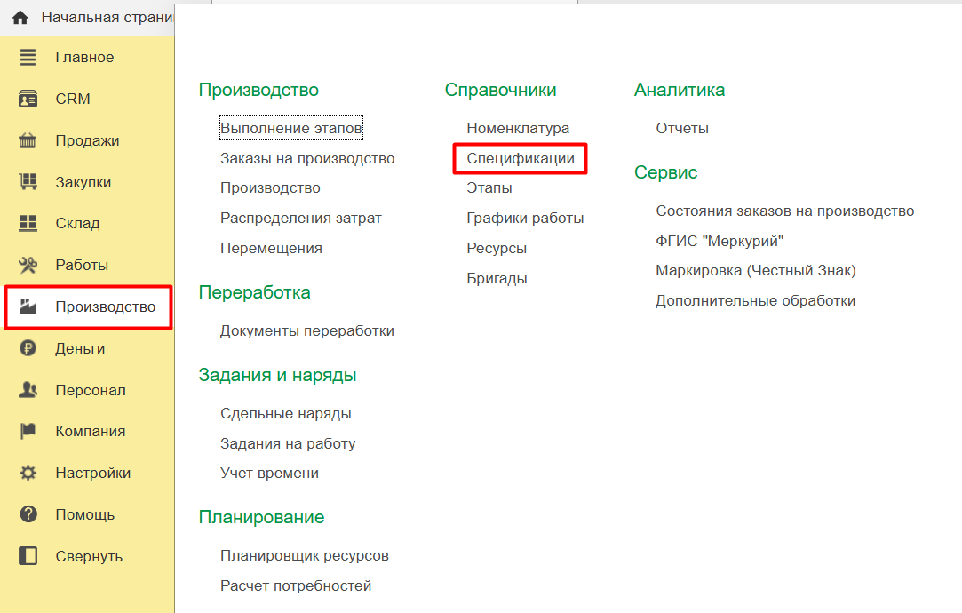The width and height of the screenshot is (962, 613).
Task: Click the Продажи basket icon
Action: [28, 140]
